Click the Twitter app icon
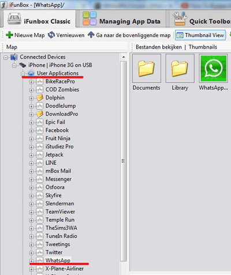Viewport: 231px width, 275px height. pyautogui.click(x=39, y=252)
